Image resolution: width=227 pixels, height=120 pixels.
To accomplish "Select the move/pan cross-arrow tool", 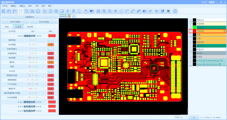I will click(x=68, y=11).
